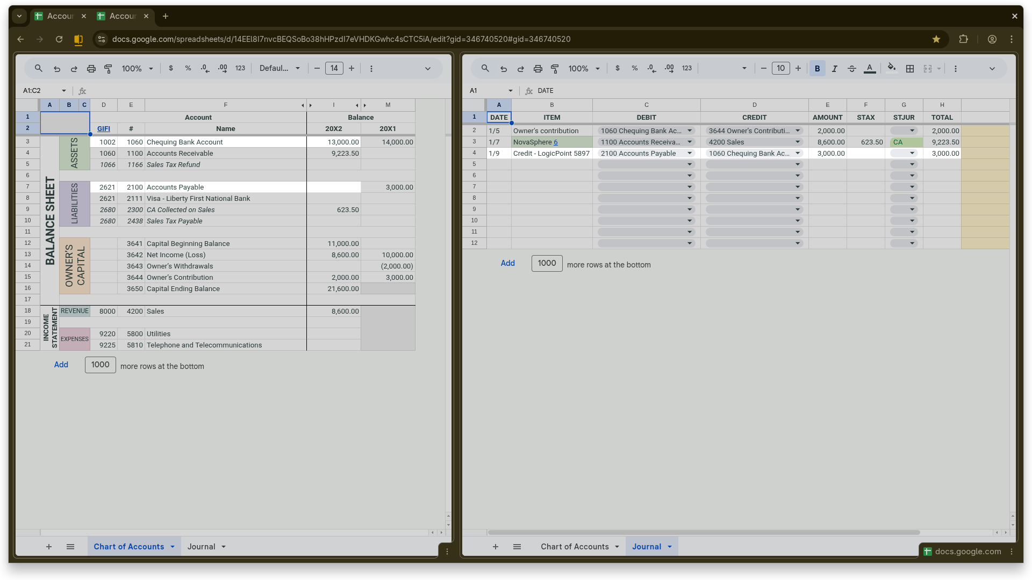The image size is (1032, 580).
Task: Toggle strikethrough formatting in the right toolbar
Action: [851, 68]
